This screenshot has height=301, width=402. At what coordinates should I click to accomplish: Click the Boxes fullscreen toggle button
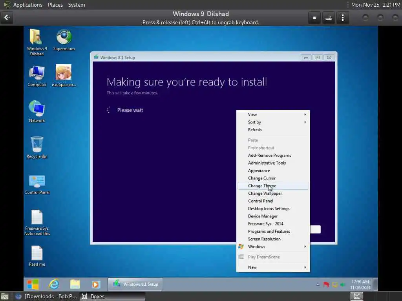pyautogui.click(x=314, y=18)
